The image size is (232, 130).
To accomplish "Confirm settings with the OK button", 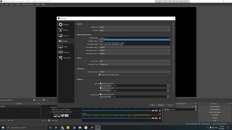I will (152, 105).
